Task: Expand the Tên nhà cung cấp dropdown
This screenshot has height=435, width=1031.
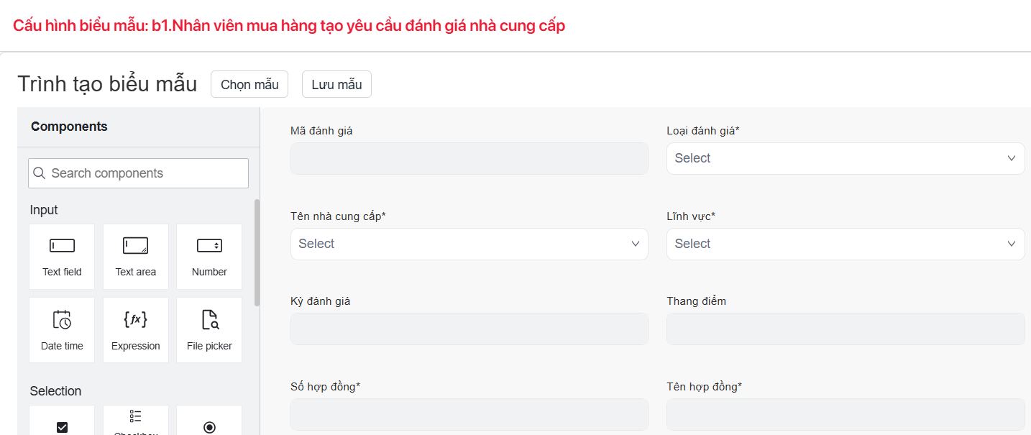Action: coord(469,244)
